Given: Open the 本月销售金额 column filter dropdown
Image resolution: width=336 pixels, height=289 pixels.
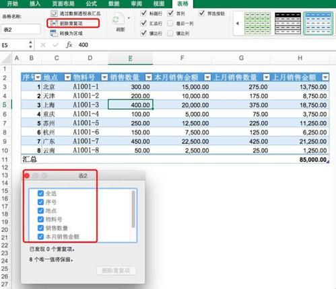Looking at the screenshot, I should pos(207,77).
